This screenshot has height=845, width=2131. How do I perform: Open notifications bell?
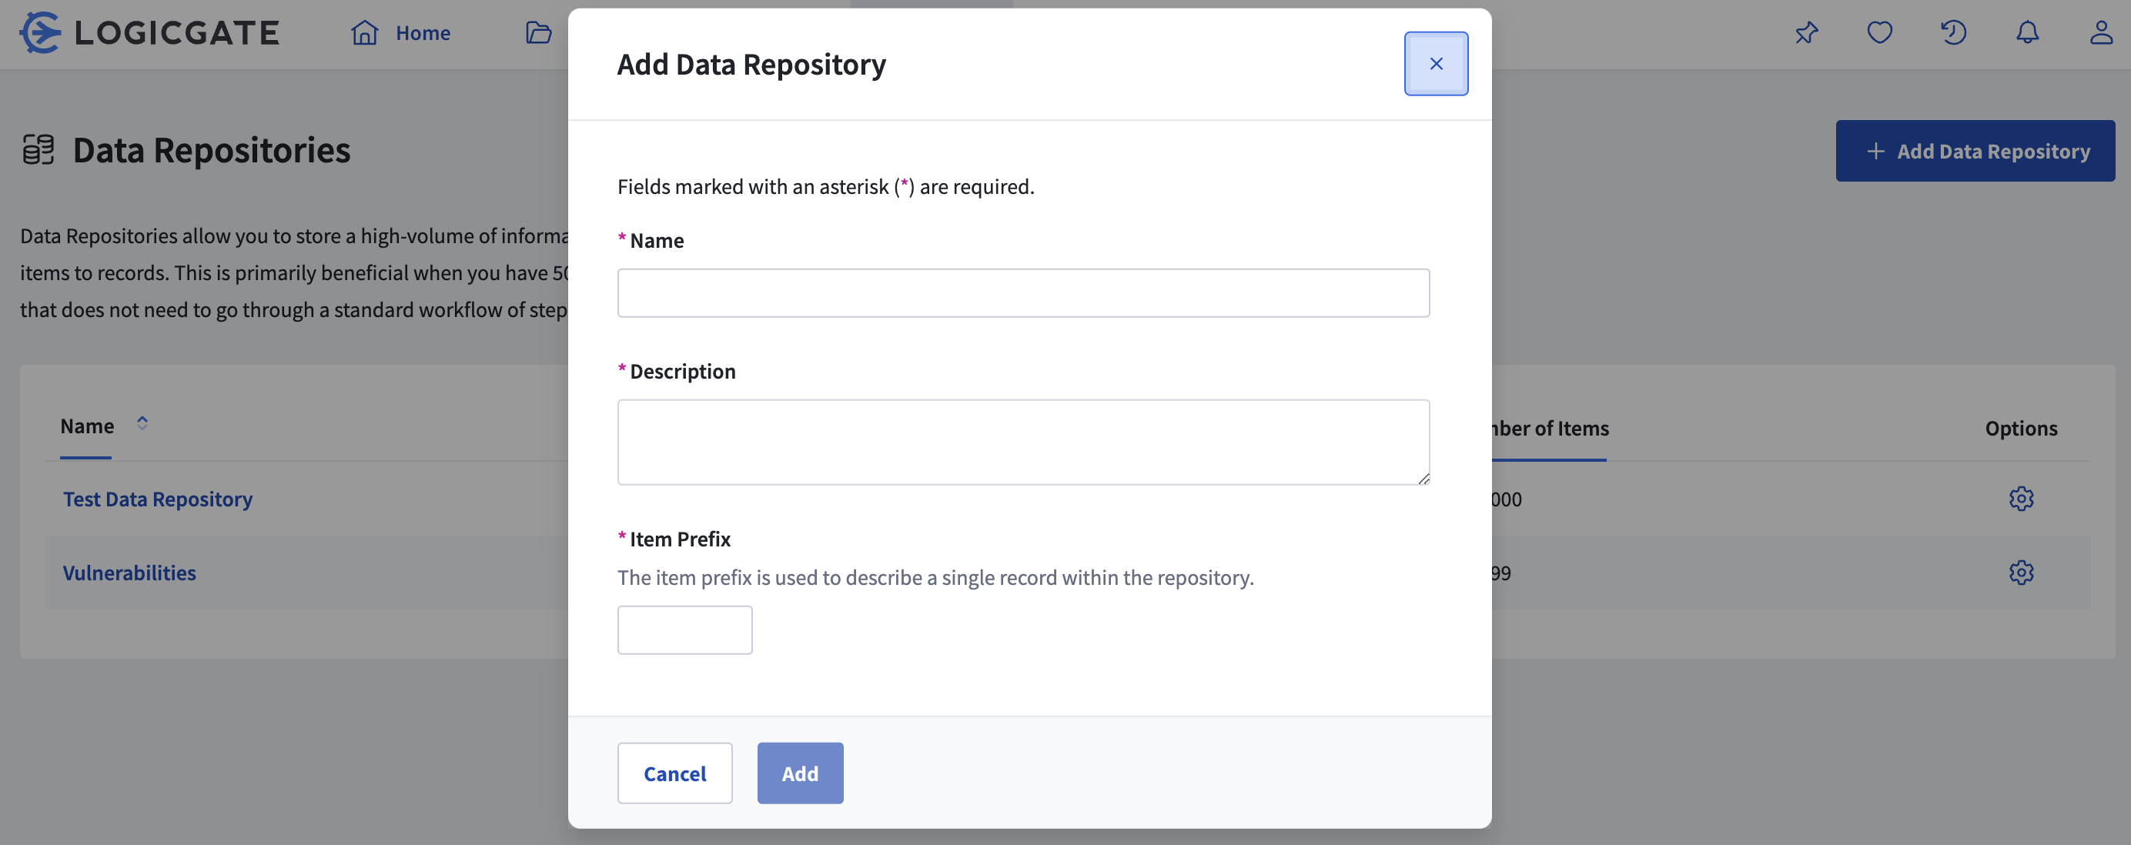pos(2028,33)
